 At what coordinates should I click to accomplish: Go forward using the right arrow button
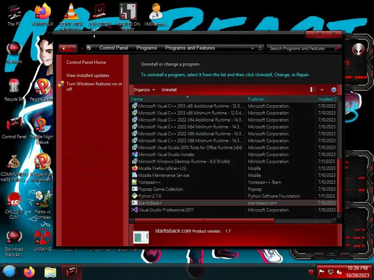72,48
